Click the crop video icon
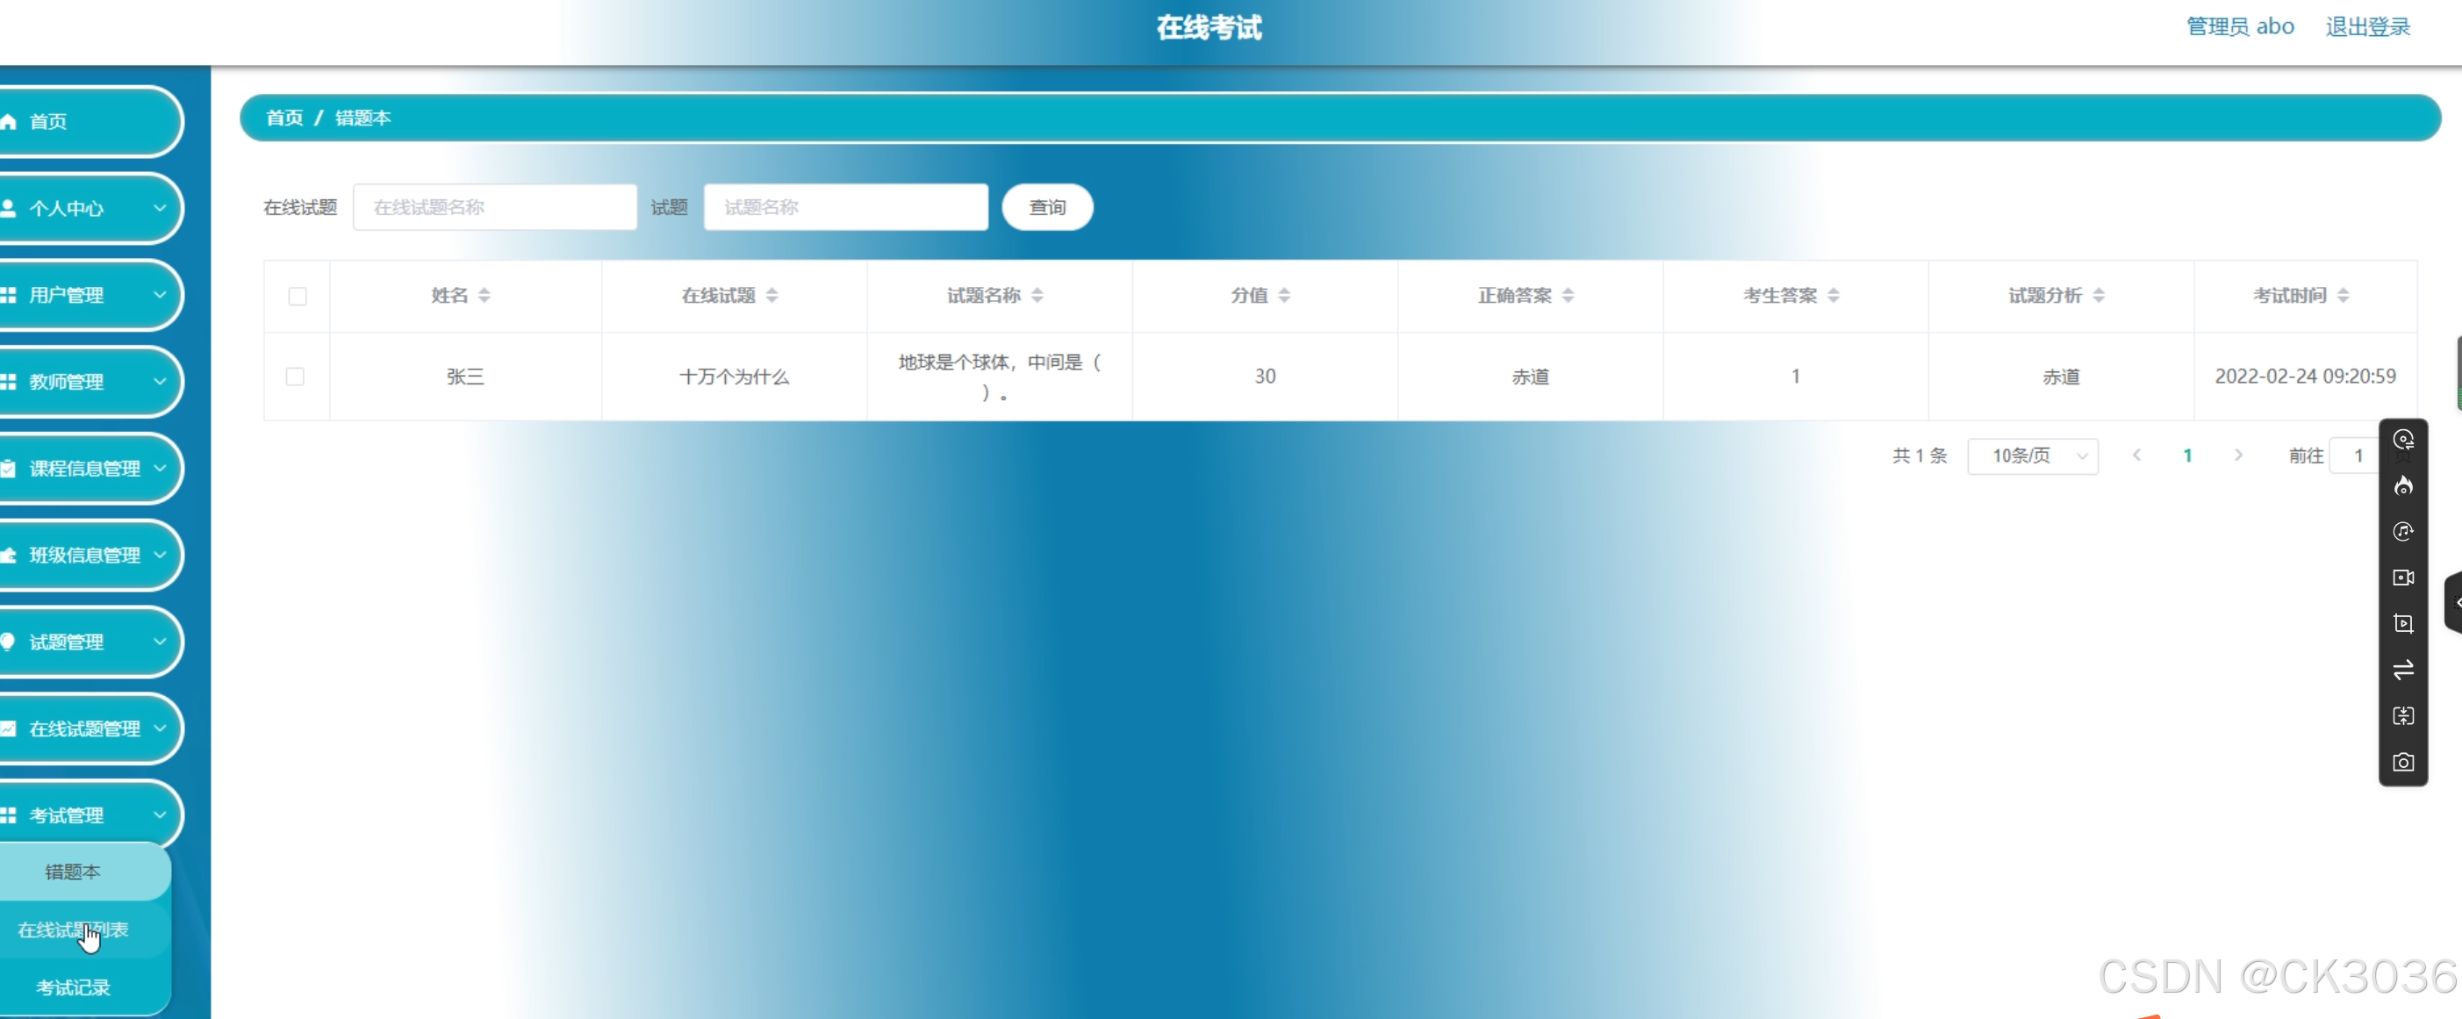 tap(2402, 623)
